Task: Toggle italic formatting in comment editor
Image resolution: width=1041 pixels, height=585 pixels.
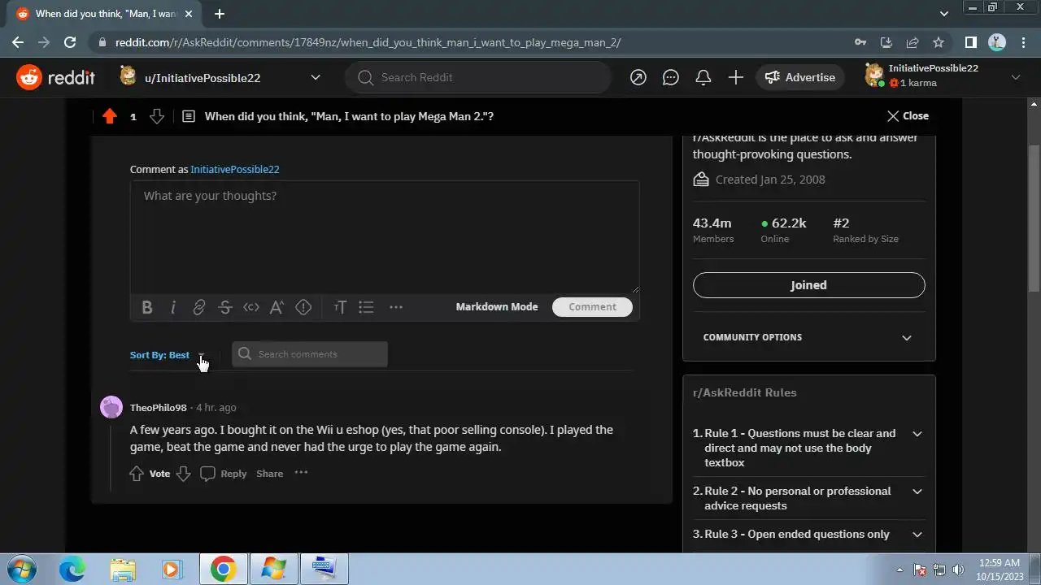Action: tap(173, 307)
